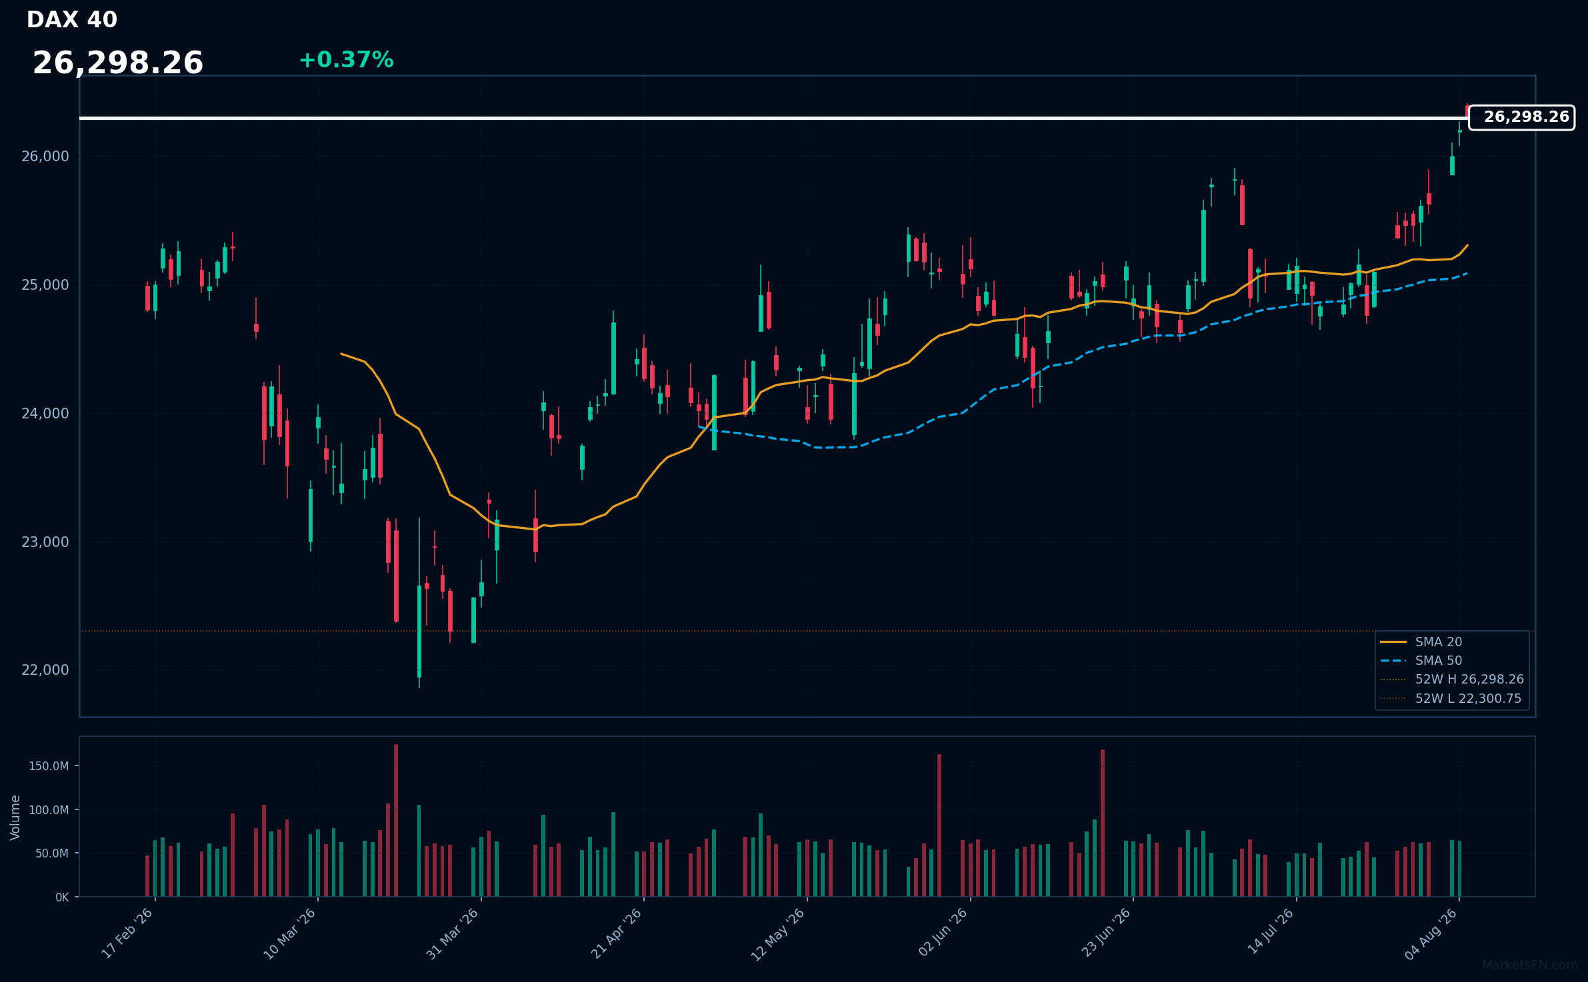The width and height of the screenshot is (1588, 982).
Task: Select the 21 Apr '26 date label
Action: click(x=616, y=933)
